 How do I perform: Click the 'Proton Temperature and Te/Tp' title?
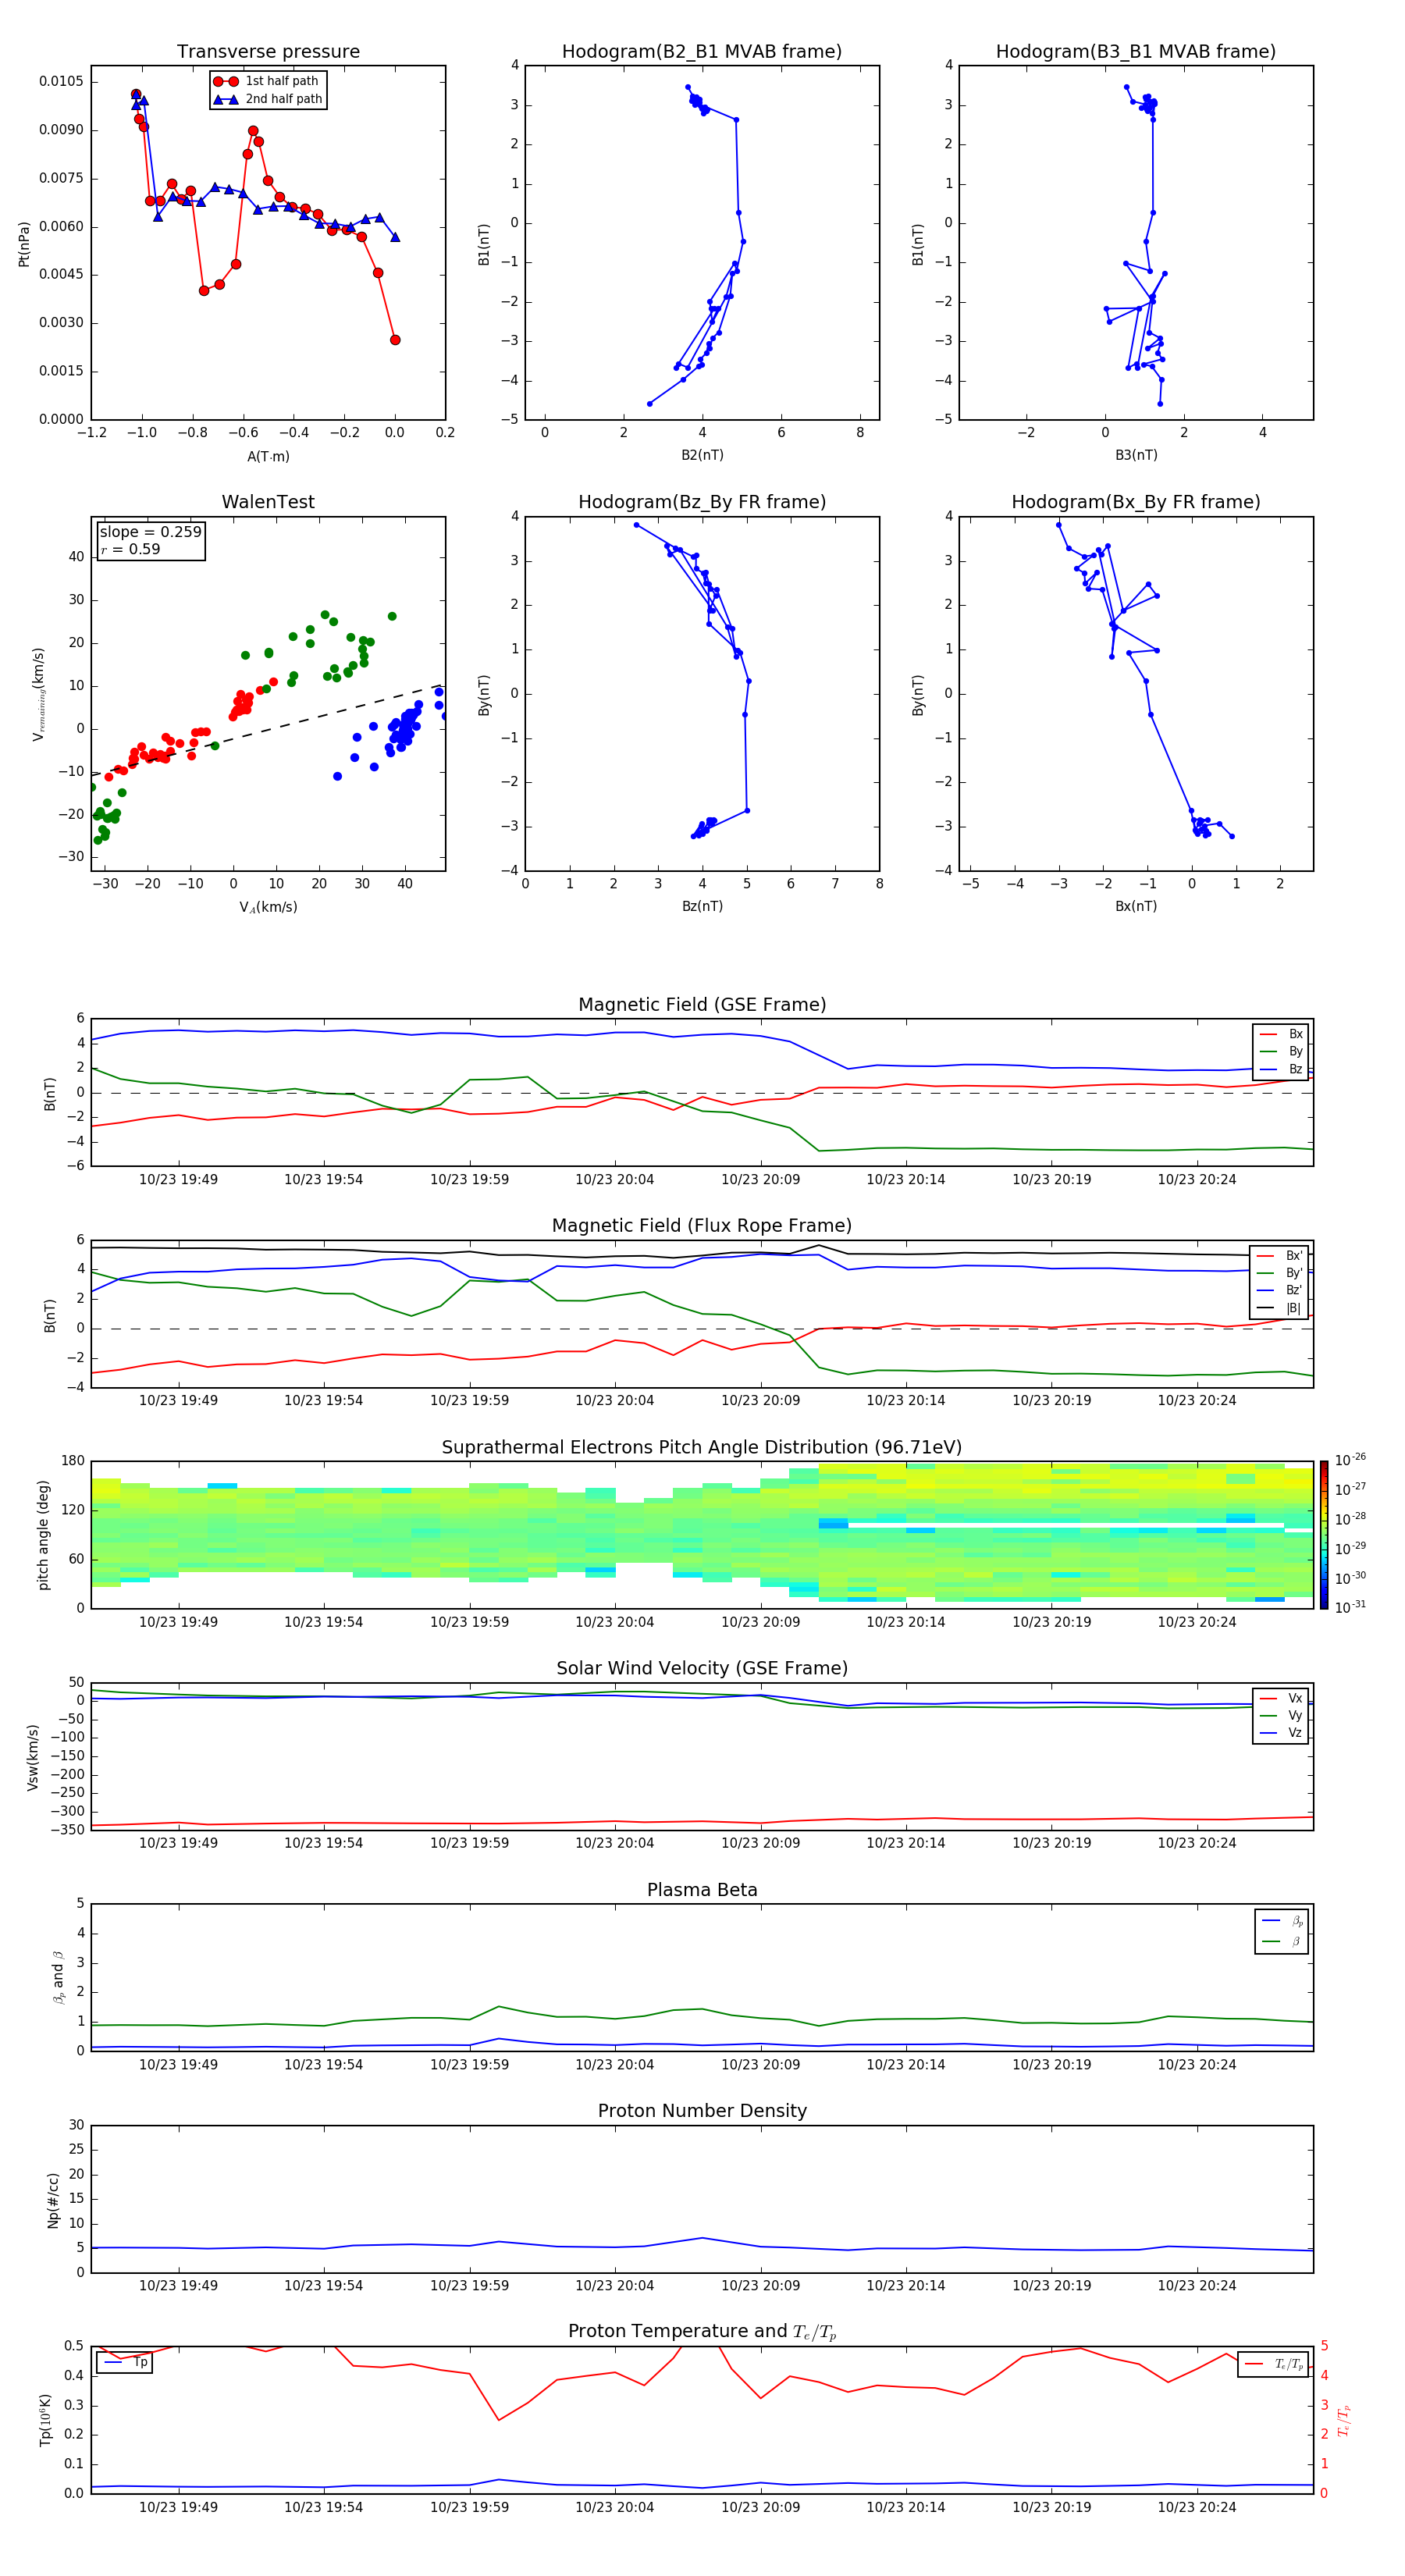point(702,2332)
